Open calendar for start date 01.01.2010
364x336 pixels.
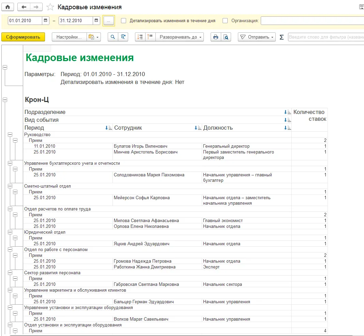[x=46, y=20]
